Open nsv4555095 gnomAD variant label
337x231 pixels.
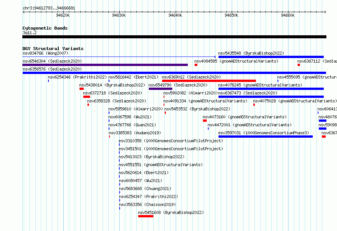point(307,77)
